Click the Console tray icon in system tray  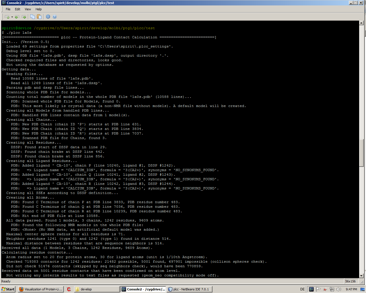click(x=311, y=289)
